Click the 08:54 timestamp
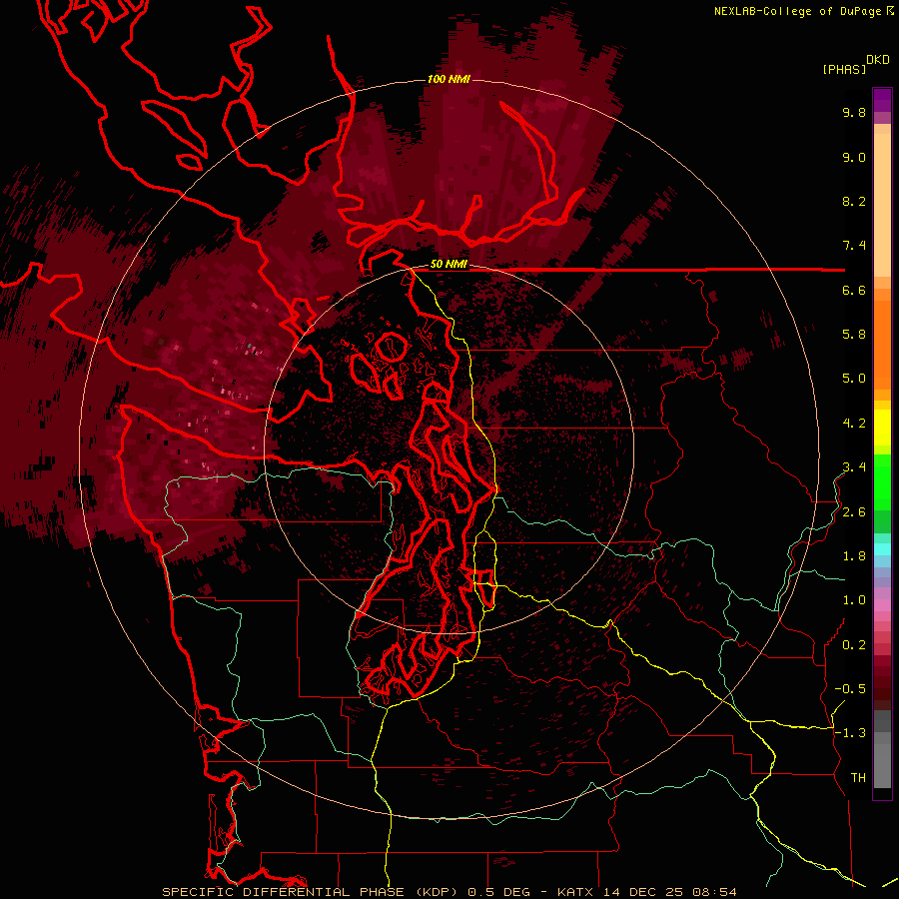899x899 pixels. 714,892
